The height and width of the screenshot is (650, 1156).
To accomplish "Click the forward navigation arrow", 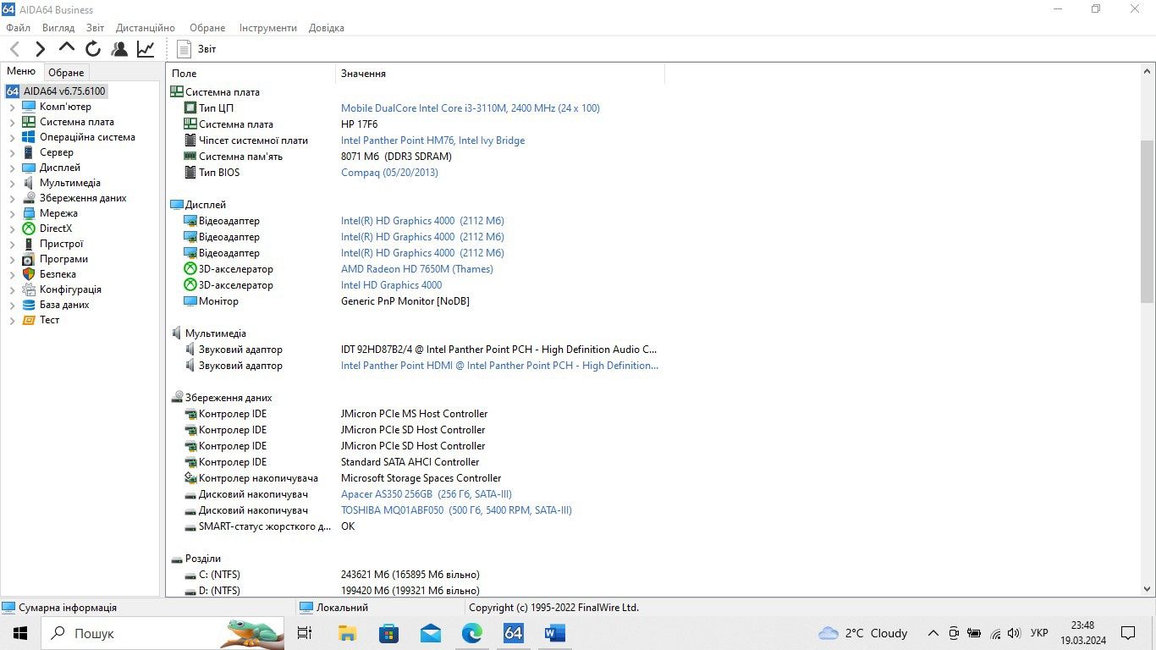I will pyautogui.click(x=40, y=49).
